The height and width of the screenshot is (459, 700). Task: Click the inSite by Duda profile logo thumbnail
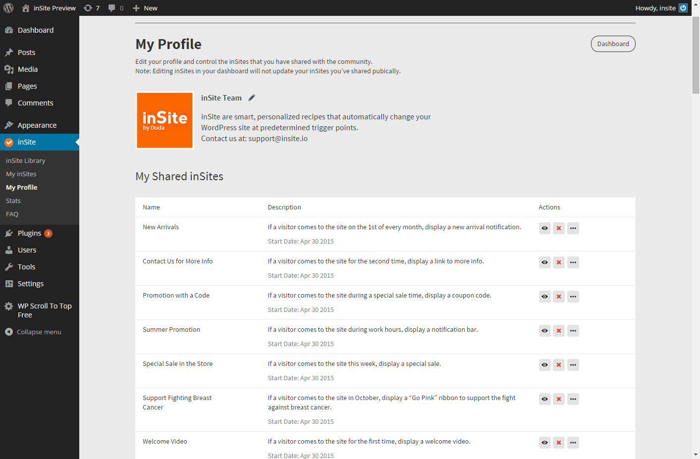click(x=164, y=120)
